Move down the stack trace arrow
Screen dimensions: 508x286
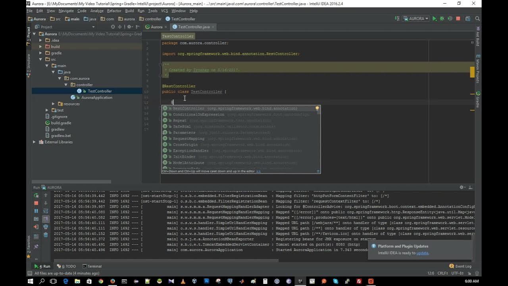pos(46,203)
